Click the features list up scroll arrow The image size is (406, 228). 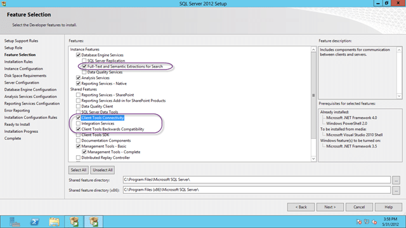[x=313, y=49]
